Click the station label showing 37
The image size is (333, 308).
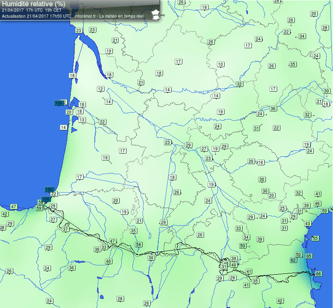coord(65,229)
